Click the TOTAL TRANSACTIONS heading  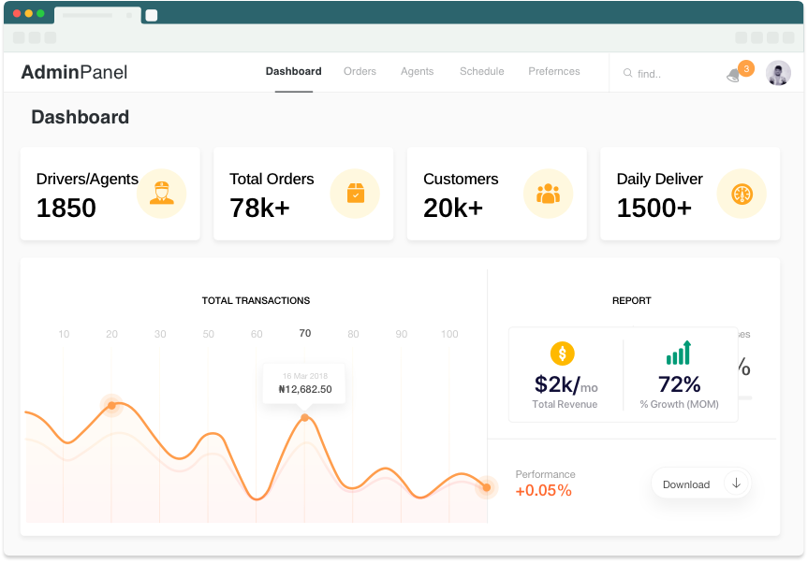pos(256,300)
